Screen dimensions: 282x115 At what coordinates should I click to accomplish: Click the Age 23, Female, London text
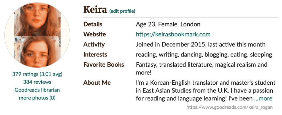[168, 24]
